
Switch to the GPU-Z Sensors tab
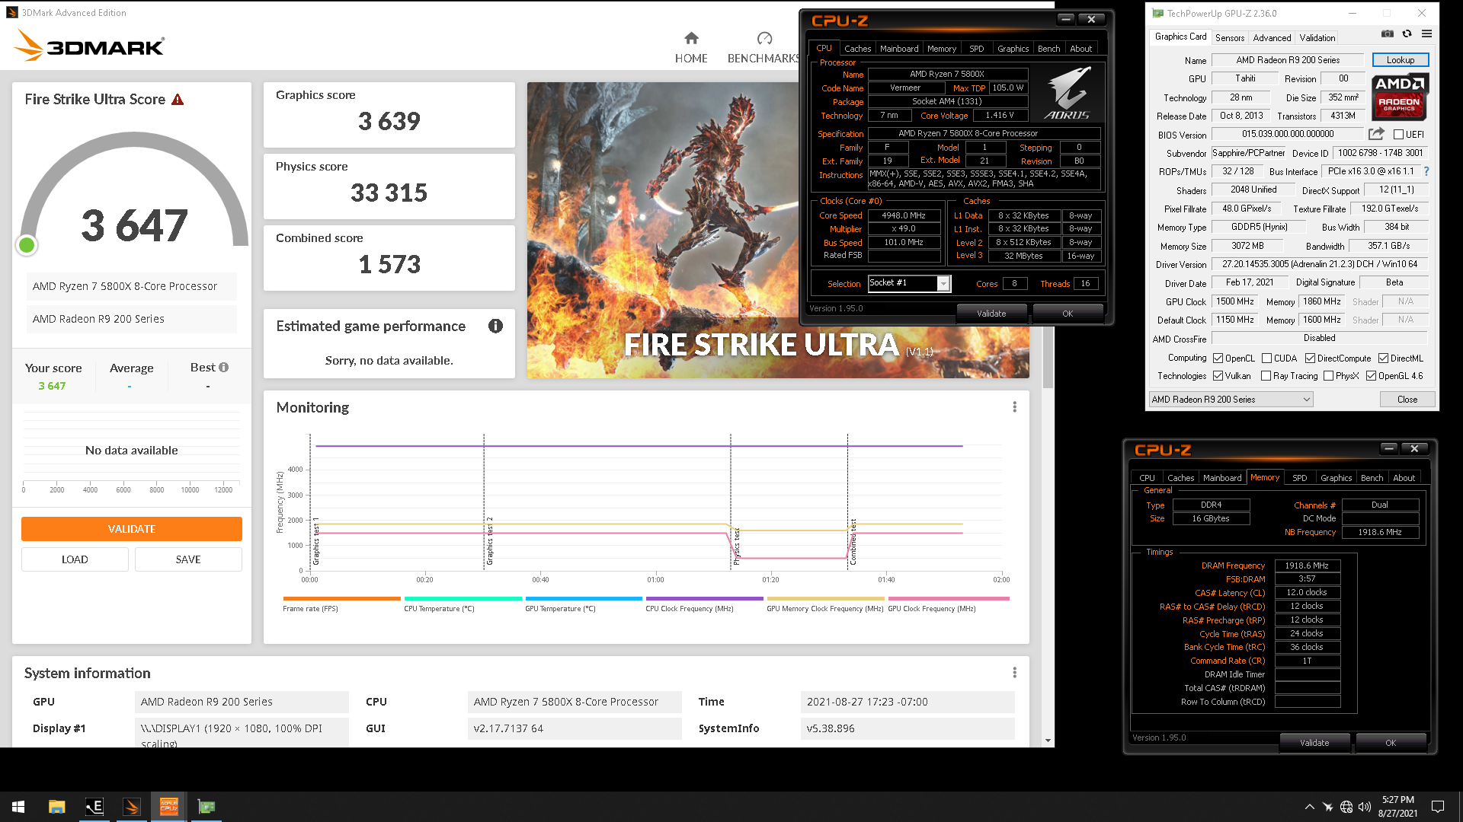[1229, 37]
